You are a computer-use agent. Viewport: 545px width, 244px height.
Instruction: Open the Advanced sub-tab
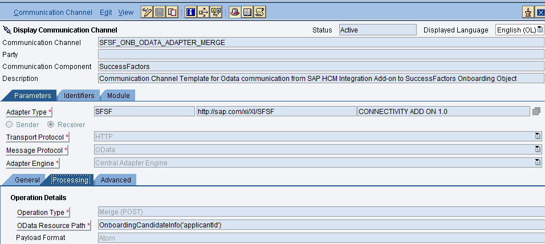click(116, 180)
